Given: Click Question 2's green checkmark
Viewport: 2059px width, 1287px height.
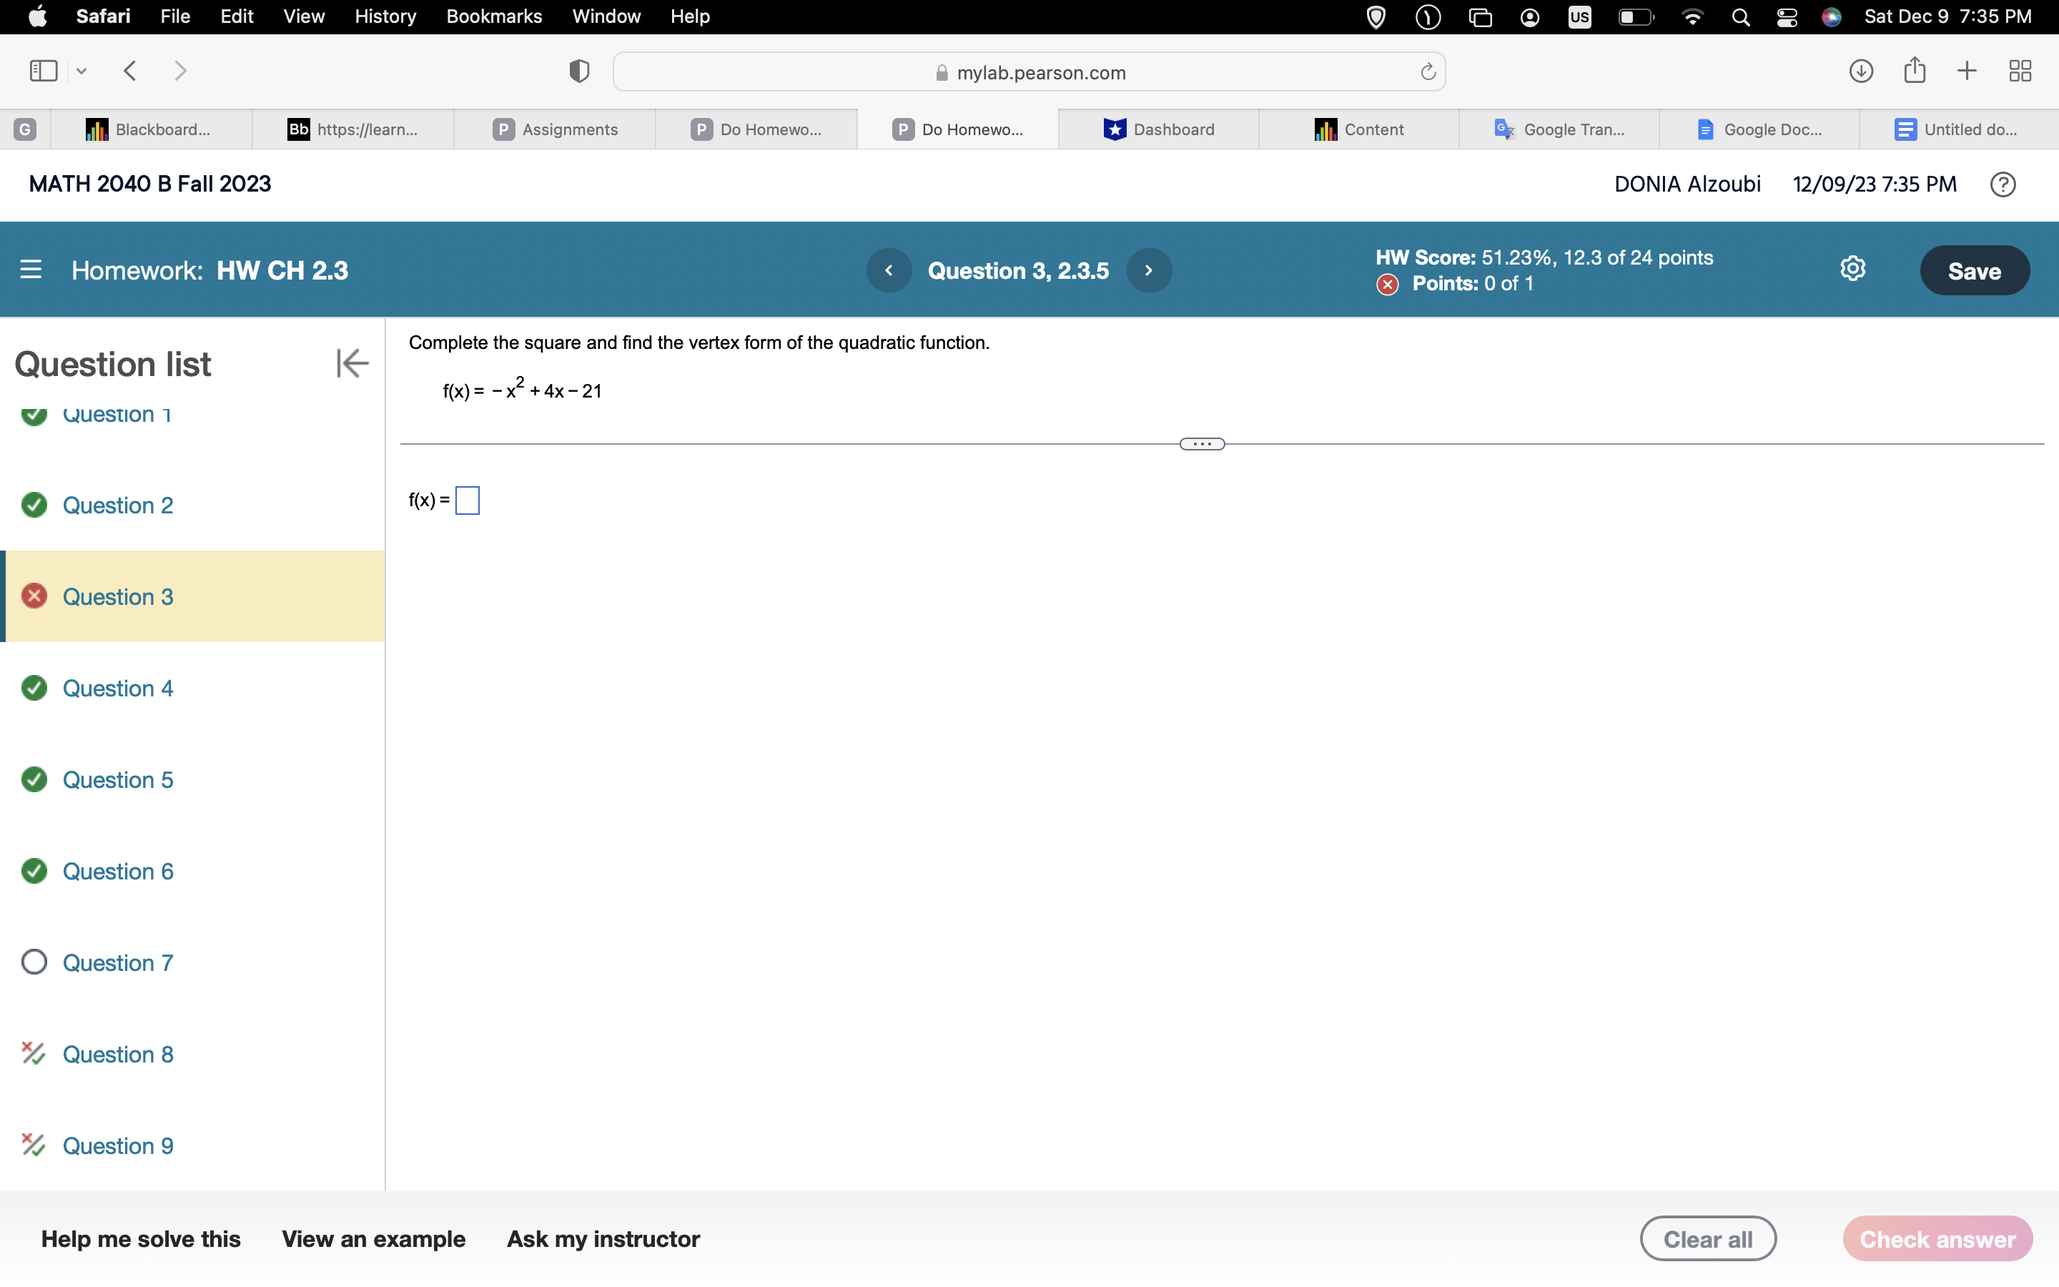Looking at the screenshot, I should pyautogui.click(x=34, y=505).
